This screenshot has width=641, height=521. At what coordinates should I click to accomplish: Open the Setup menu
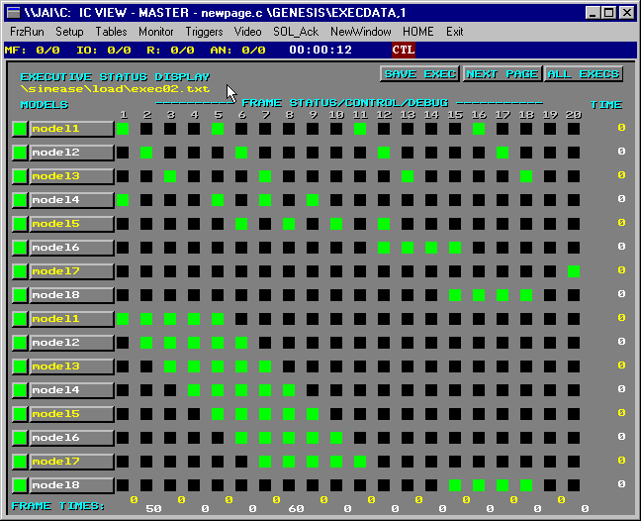click(69, 32)
